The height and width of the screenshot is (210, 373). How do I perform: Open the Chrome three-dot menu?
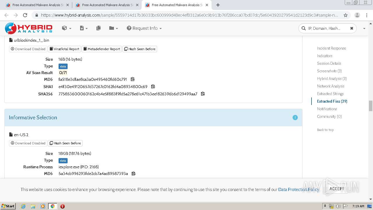(x=367, y=15)
